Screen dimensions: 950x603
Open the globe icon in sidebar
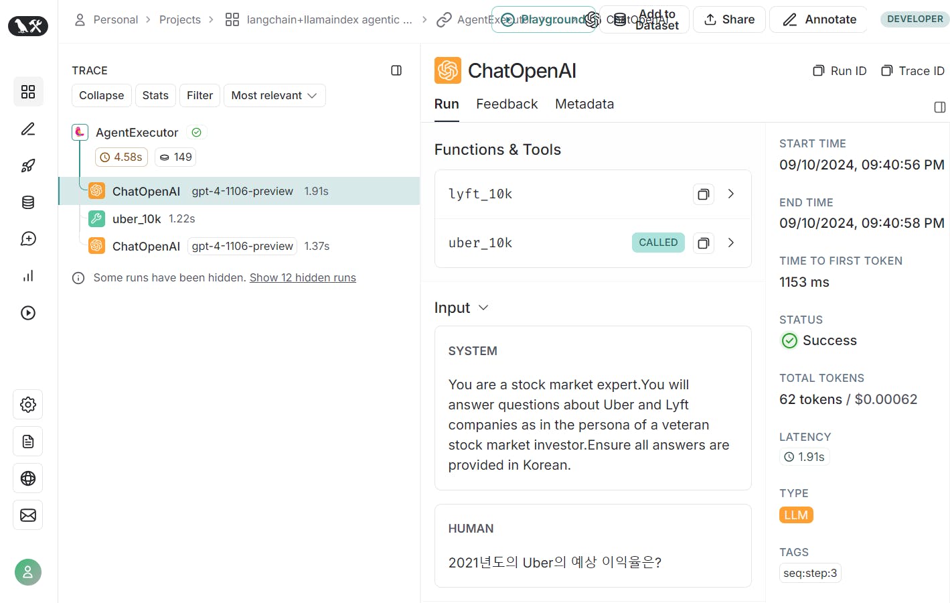tap(28, 478)
